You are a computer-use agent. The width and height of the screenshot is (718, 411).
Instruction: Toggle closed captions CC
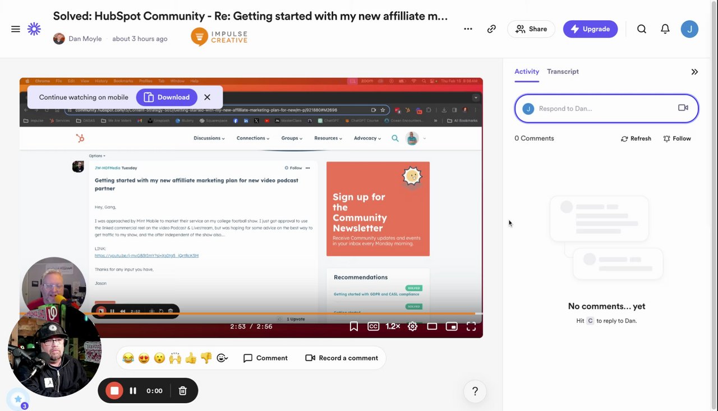[x=373, y=326]
